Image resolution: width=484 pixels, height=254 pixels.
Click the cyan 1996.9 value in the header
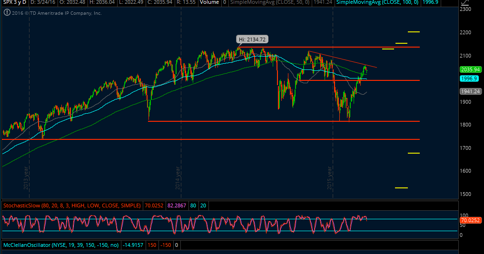430,2
